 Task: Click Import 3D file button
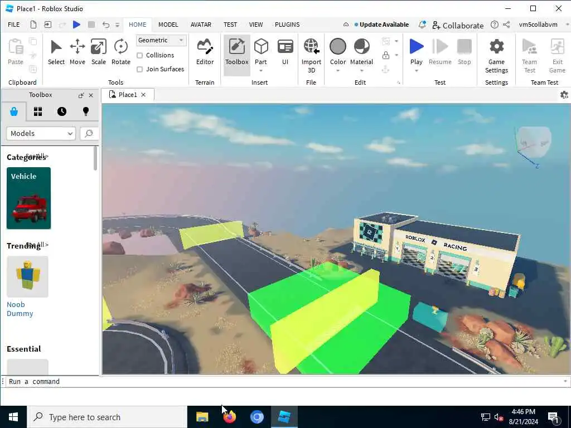point(311,55)
